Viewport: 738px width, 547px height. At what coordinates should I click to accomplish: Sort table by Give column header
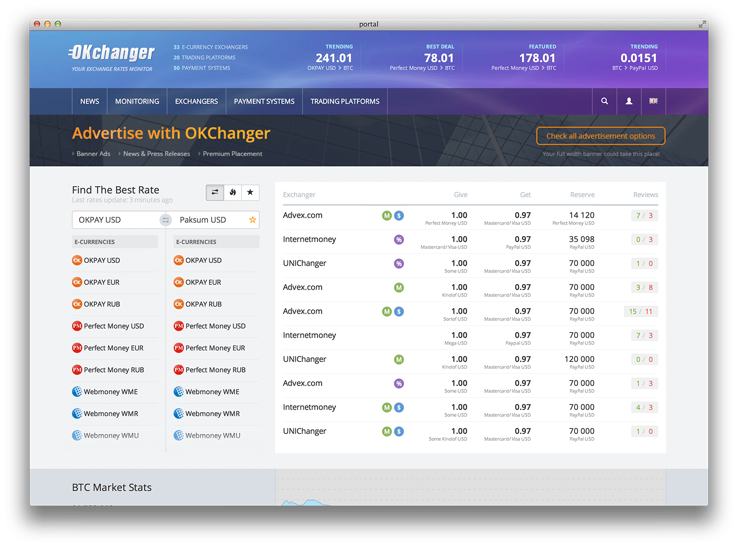461,195
